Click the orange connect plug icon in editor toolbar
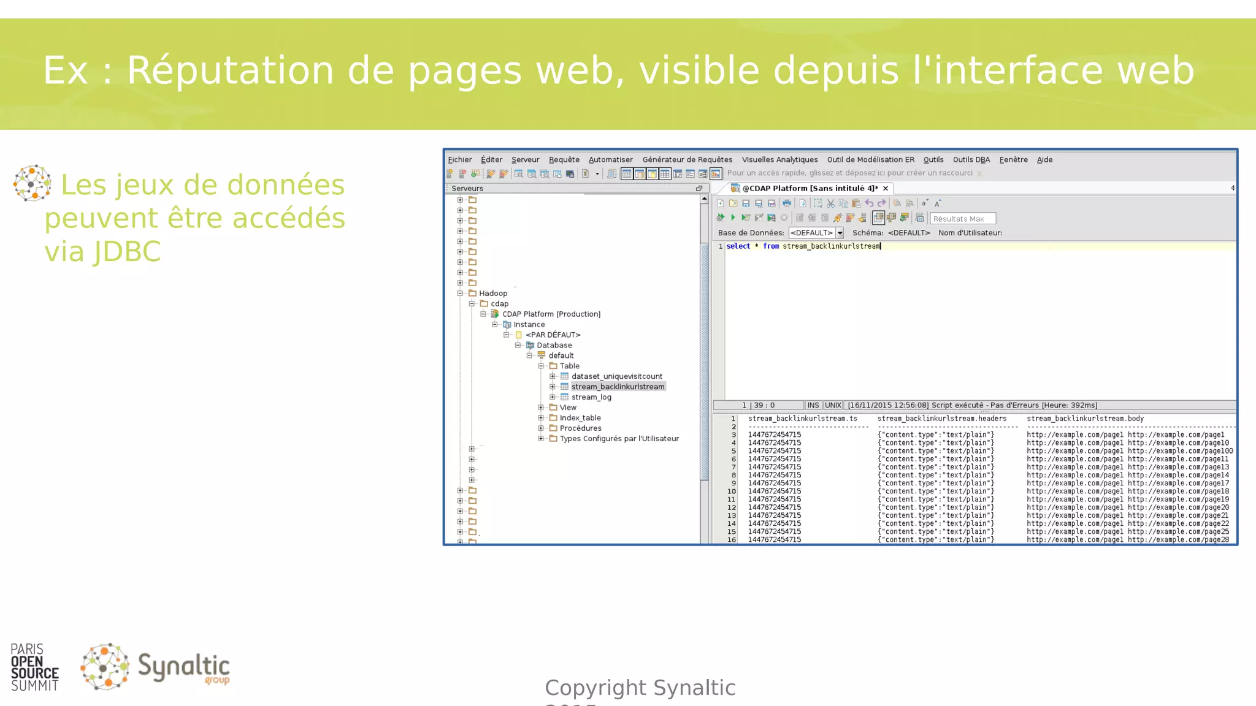Screen dimensions: 1256x706 click(837, 218)
